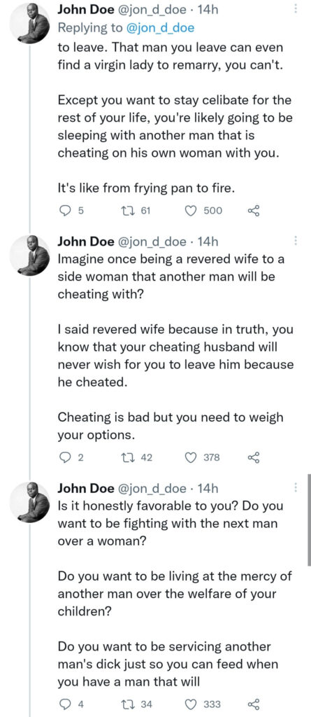The width and height of the screenshot is (311, 717).
Task: Share the frying pan to fire tweet
Action: click(x=254, y=210)
